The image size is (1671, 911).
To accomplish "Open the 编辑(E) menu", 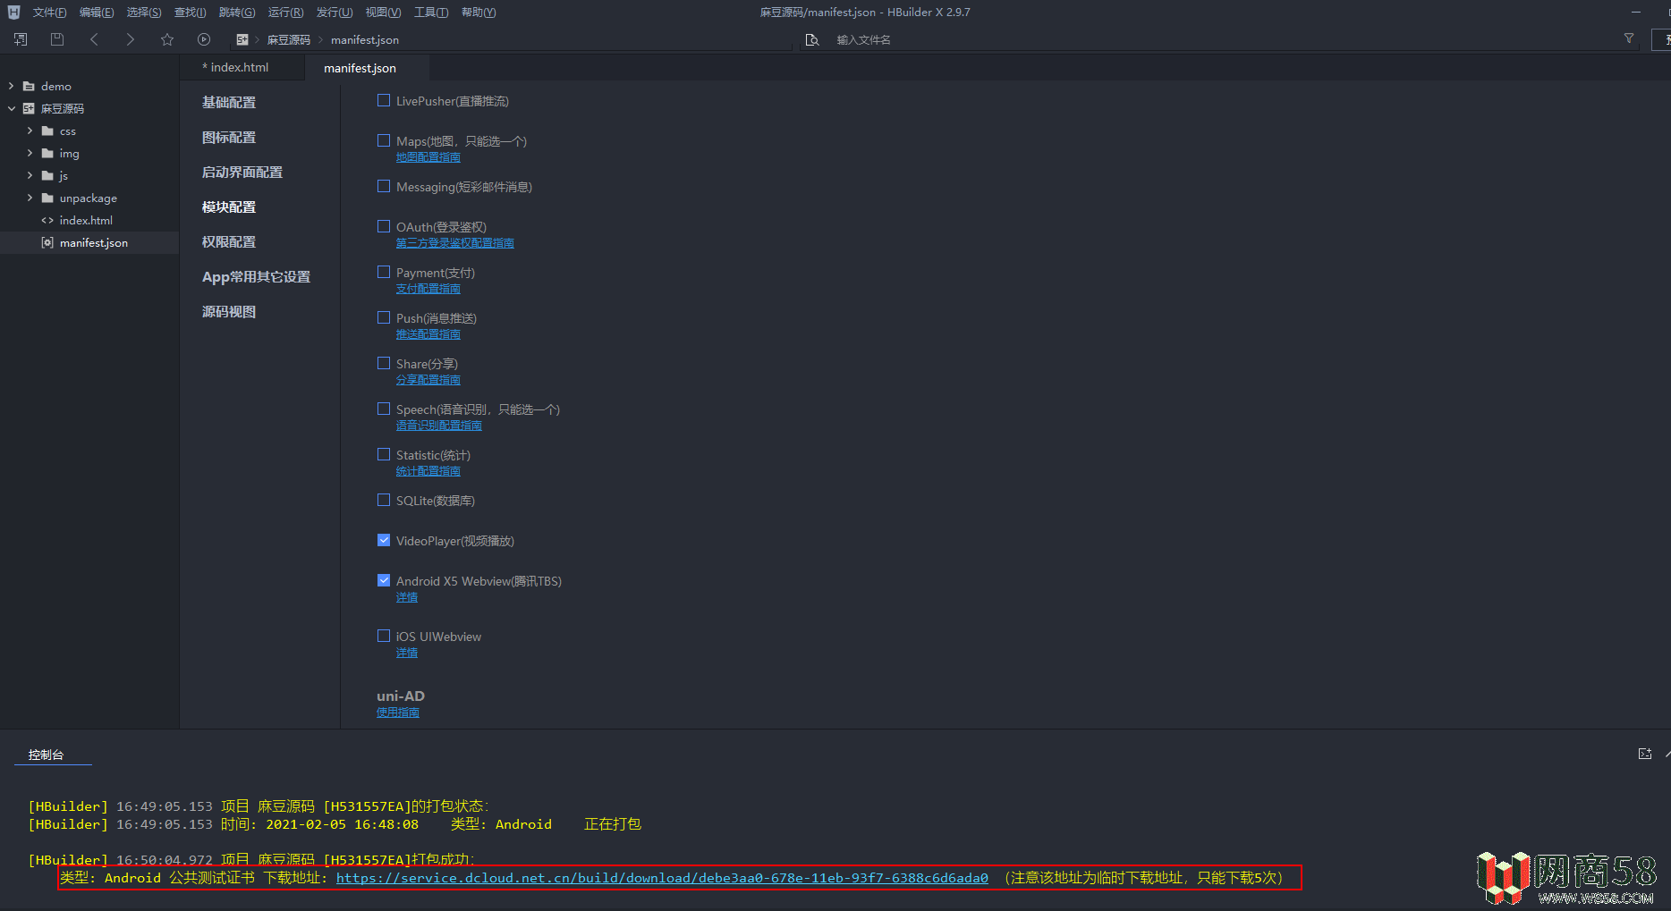I will tap(97, 13).
